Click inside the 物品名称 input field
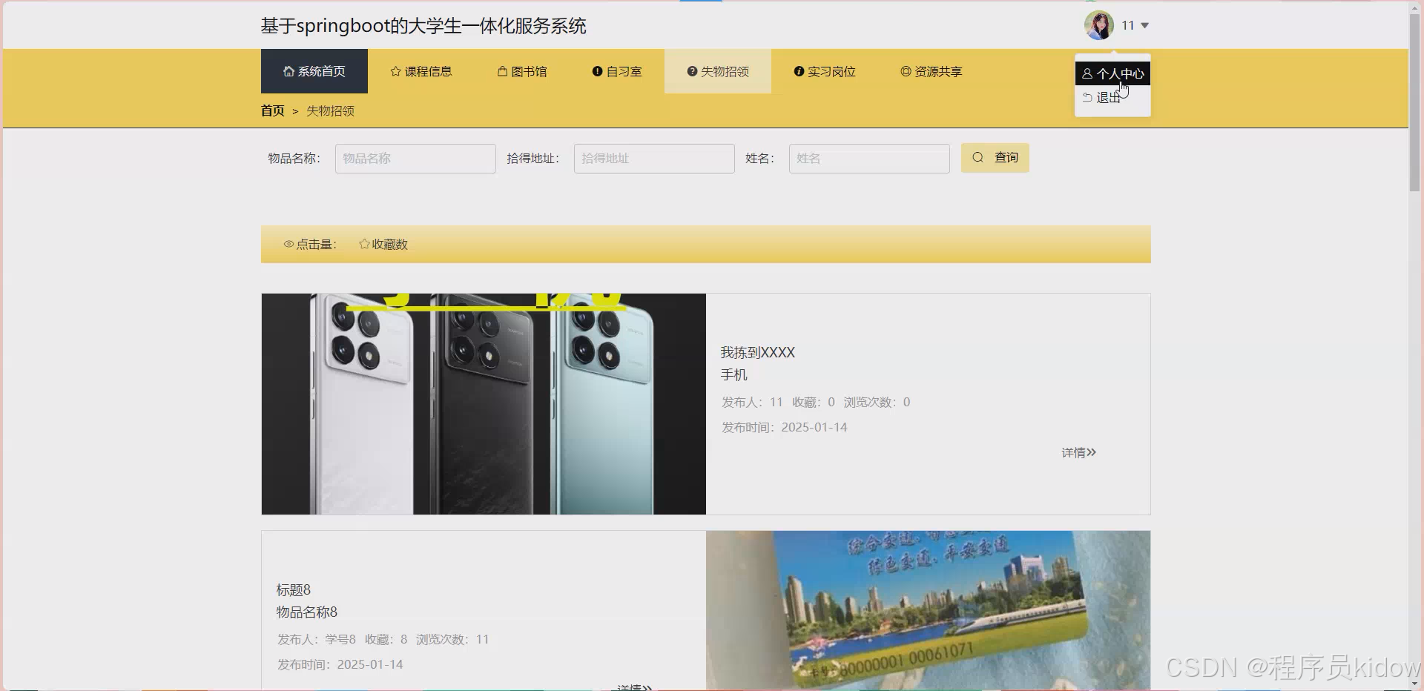This screenshot has height=691, width=1424. click(x=415, y=158)
